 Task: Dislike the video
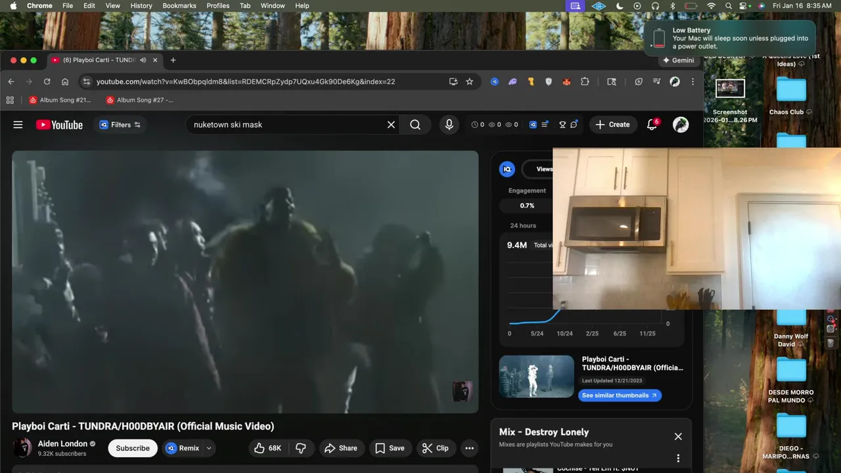click(x=301, y=448)
